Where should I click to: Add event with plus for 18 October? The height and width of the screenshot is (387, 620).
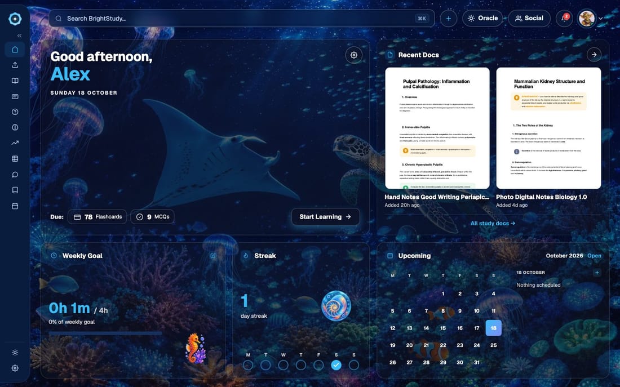tap(597, 273)
